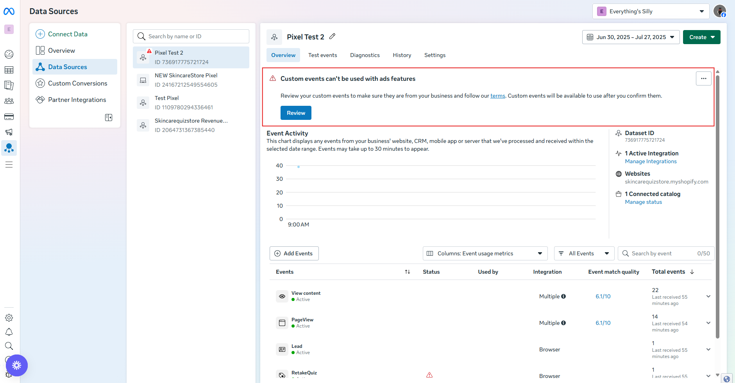Select the Events Manager icon in left rail

point(9,148)
